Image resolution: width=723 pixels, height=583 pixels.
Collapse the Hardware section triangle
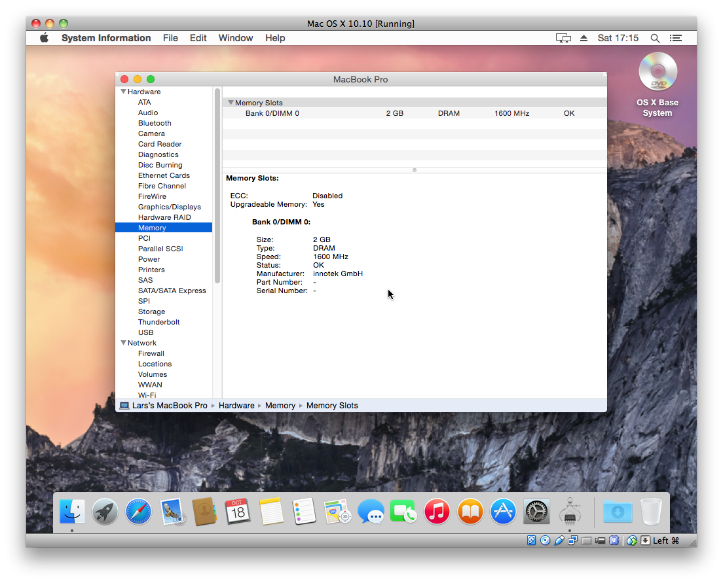coord(123,92)
